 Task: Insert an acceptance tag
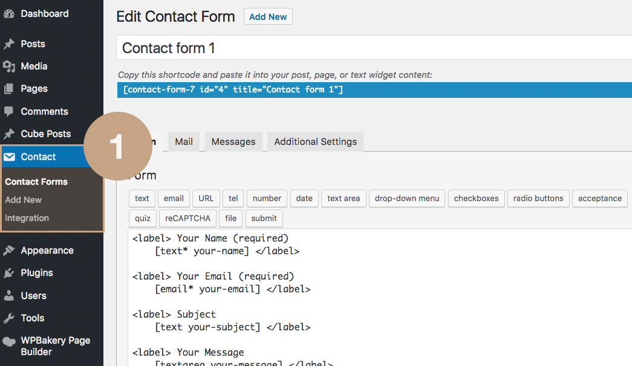(600, 199)
